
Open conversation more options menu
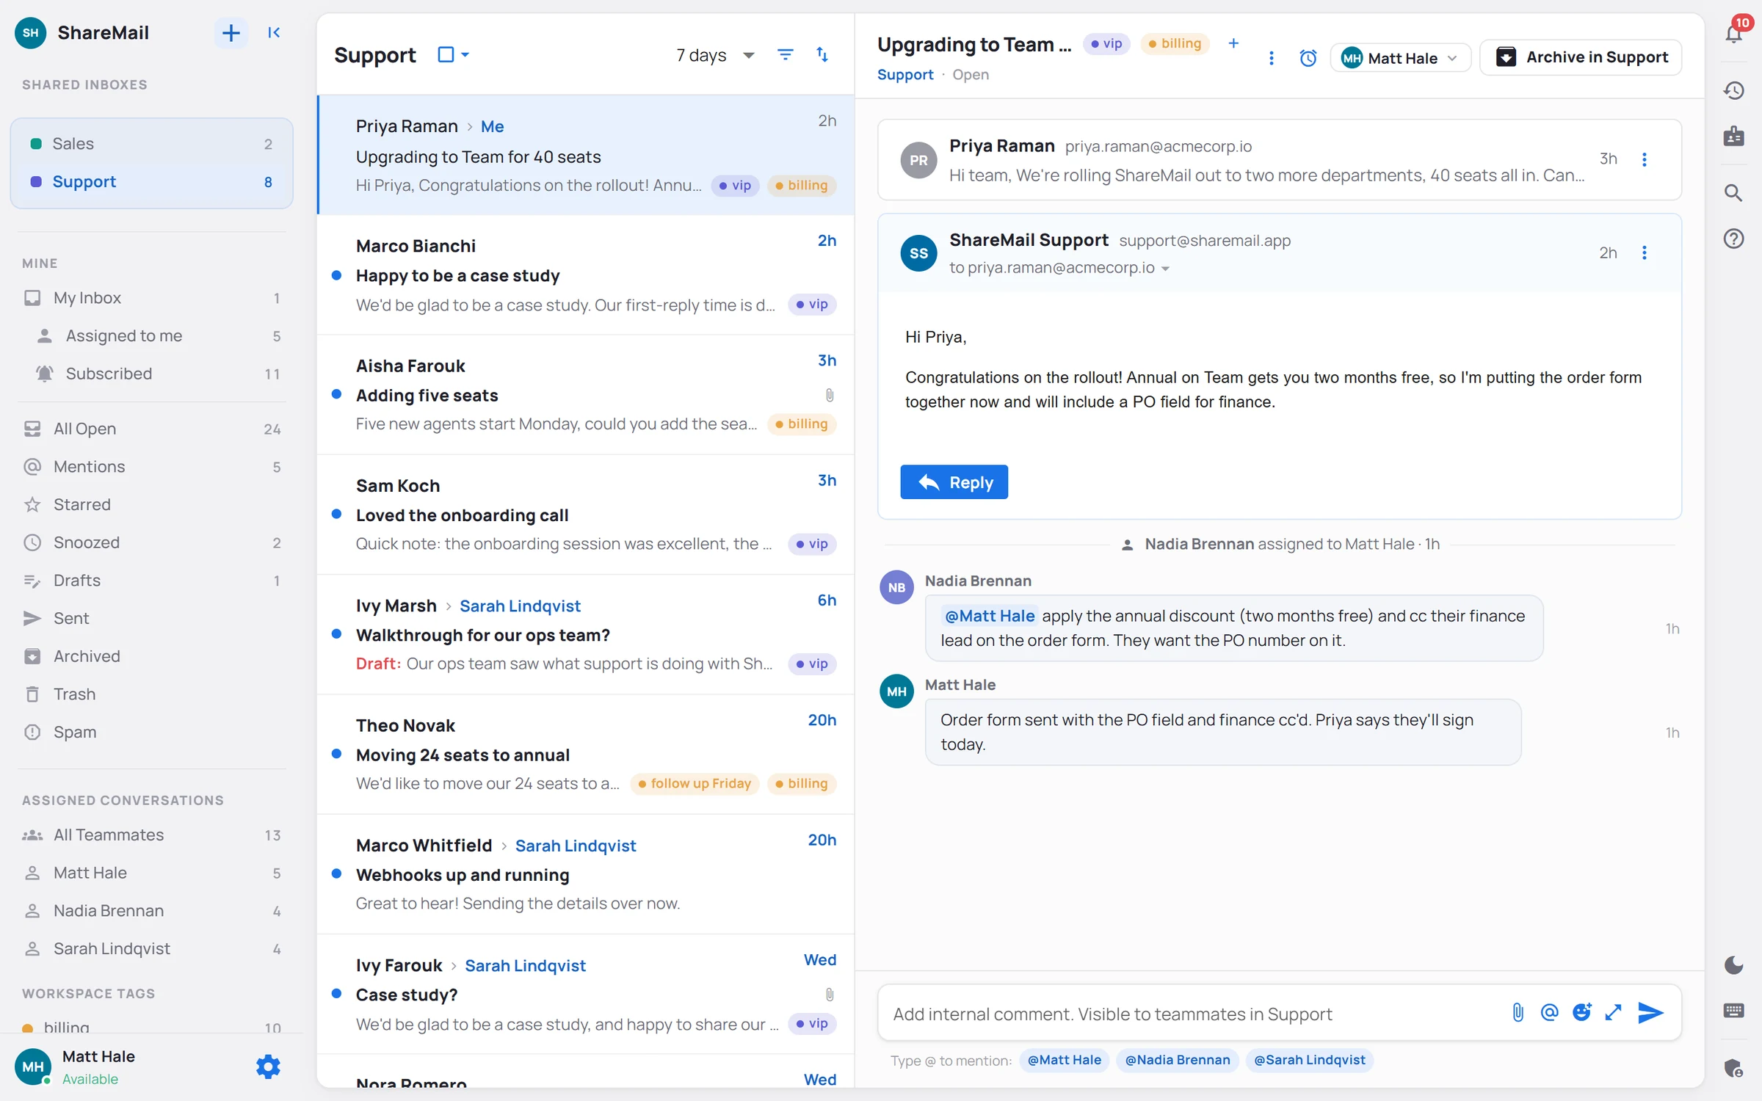pyautogui.click(x=1272, y=58)
